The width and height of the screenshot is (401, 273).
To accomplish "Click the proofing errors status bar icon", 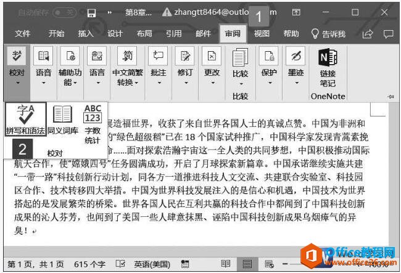I will [120, 264].
